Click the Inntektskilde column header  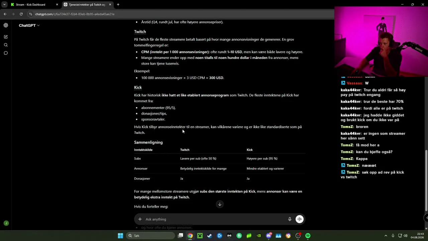pyautogui.click(x=143, y=150)
